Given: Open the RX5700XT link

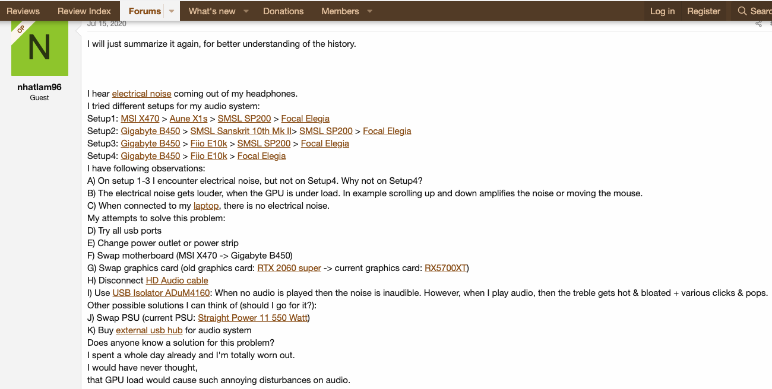Looking at the screenshot, I should pos(445,268).
